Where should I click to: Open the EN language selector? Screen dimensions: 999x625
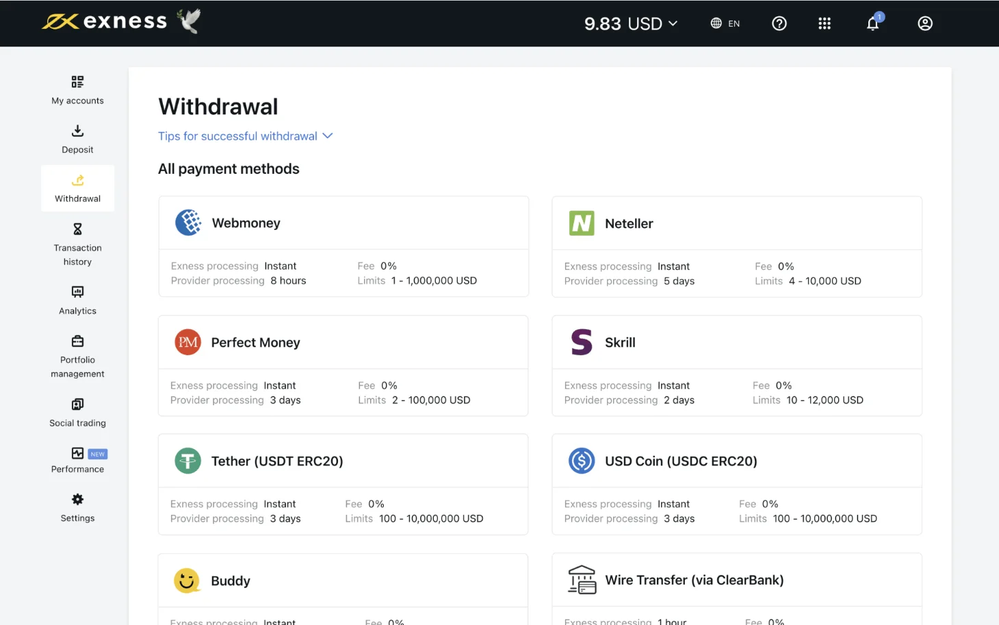pyautogui.click(x=725, y=23)
